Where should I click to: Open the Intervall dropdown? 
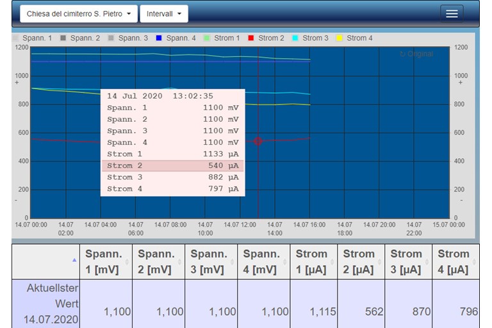click(164, 14)
